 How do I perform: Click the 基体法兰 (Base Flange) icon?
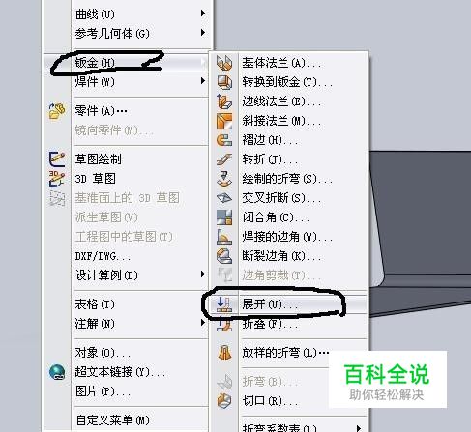point(224,63)
